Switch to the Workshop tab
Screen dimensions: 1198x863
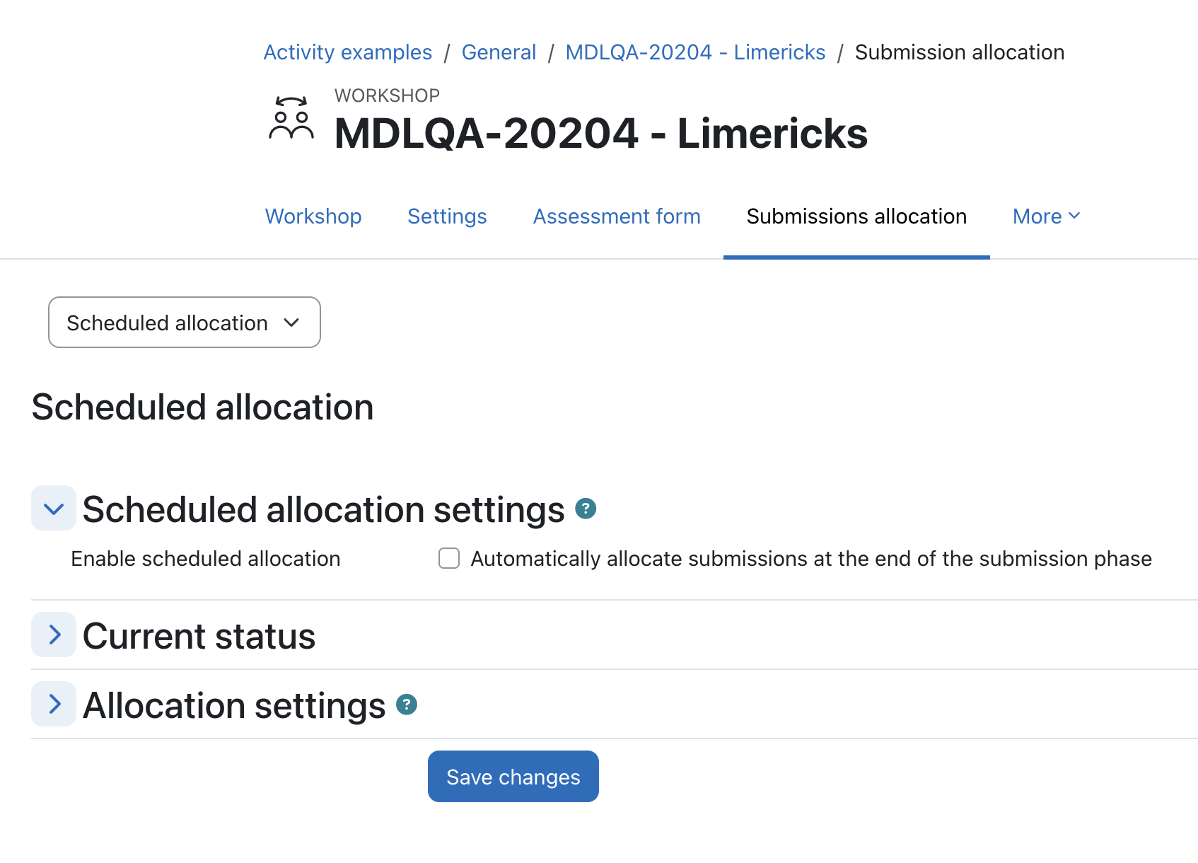click(x=313, y=216)
